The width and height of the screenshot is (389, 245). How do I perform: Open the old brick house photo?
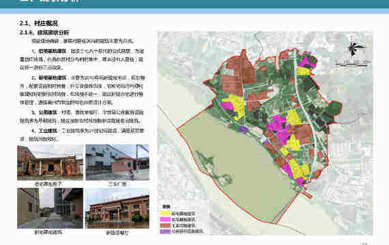tap(50, 163)
